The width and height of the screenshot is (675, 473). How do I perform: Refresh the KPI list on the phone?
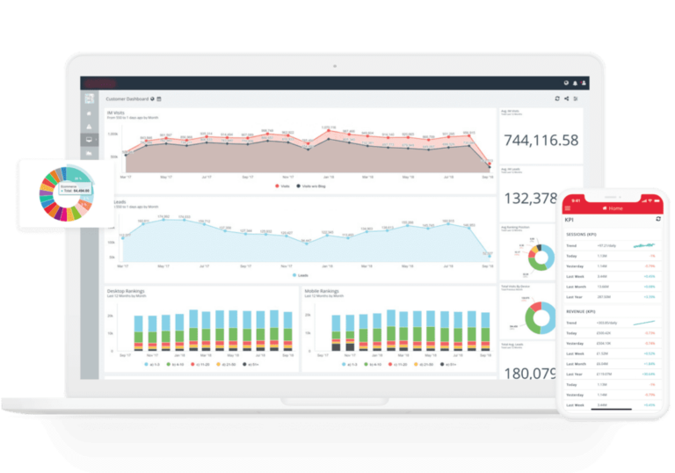pyautogui.click(x=658, y=219)
